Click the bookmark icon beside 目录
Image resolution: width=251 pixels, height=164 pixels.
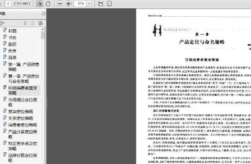pos(5,57)
